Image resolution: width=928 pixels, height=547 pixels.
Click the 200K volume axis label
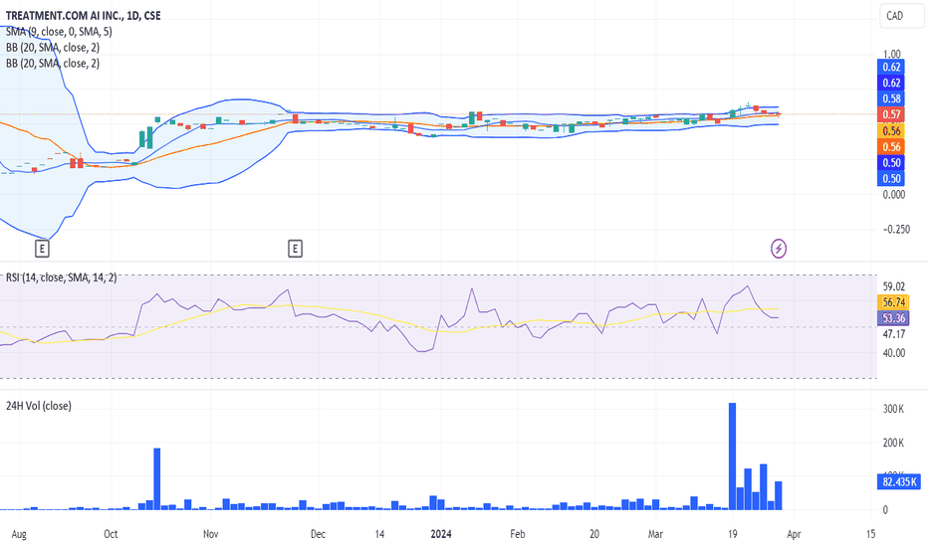[x=893, y=443]
